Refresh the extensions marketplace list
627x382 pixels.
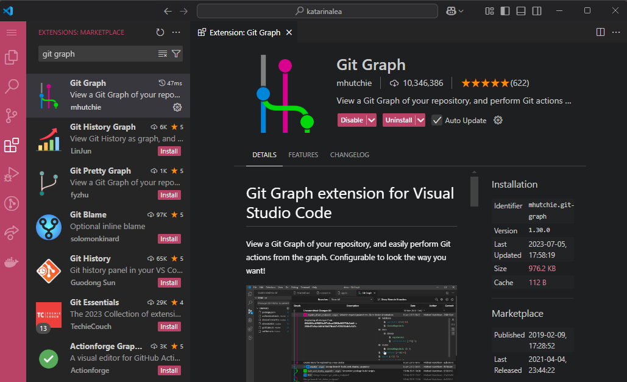tap(160, 32)
